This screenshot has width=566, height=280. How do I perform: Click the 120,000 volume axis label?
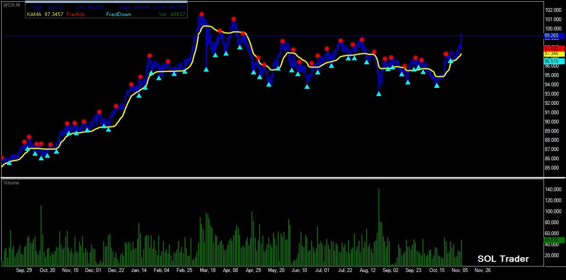click(x=553, y=200)
